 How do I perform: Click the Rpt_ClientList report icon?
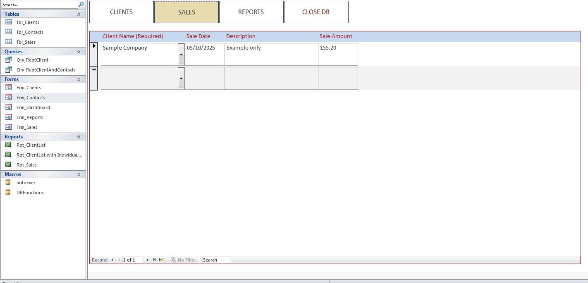(x=8, y=145)
